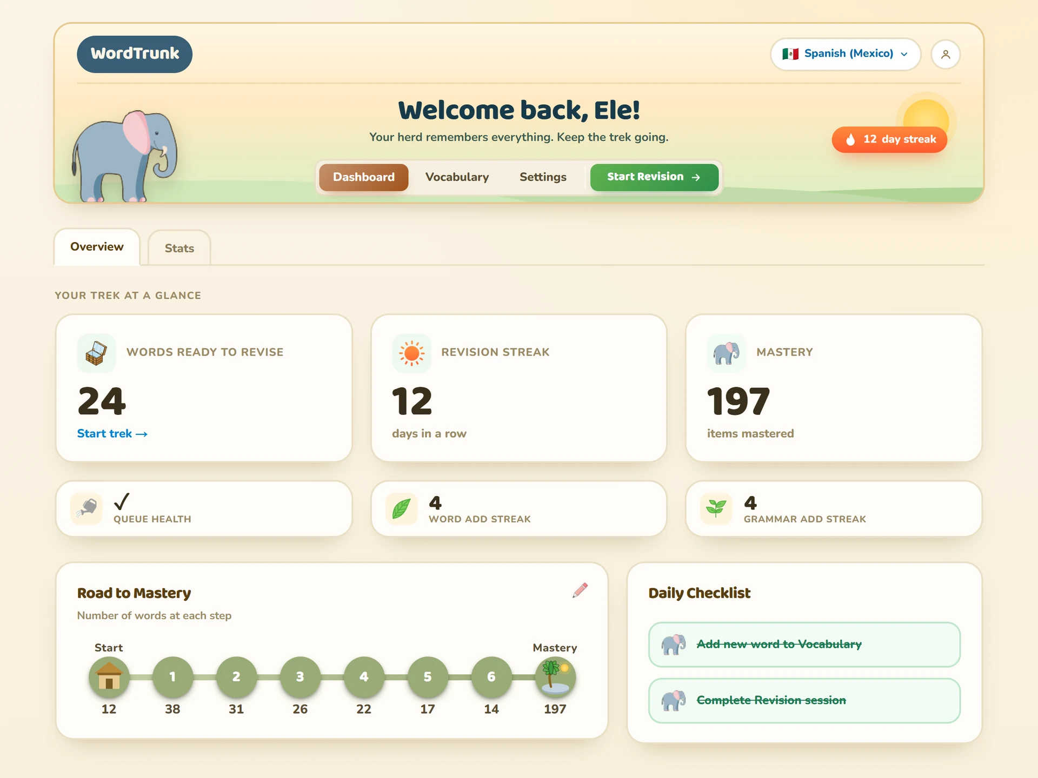Click the 'Welcome back, Ele!' heading

pyautogui.click(x=519, y=110)
